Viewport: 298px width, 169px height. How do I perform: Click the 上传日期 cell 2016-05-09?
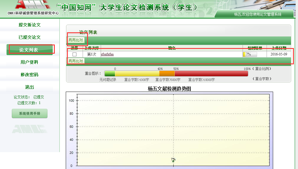coord(279,54)
